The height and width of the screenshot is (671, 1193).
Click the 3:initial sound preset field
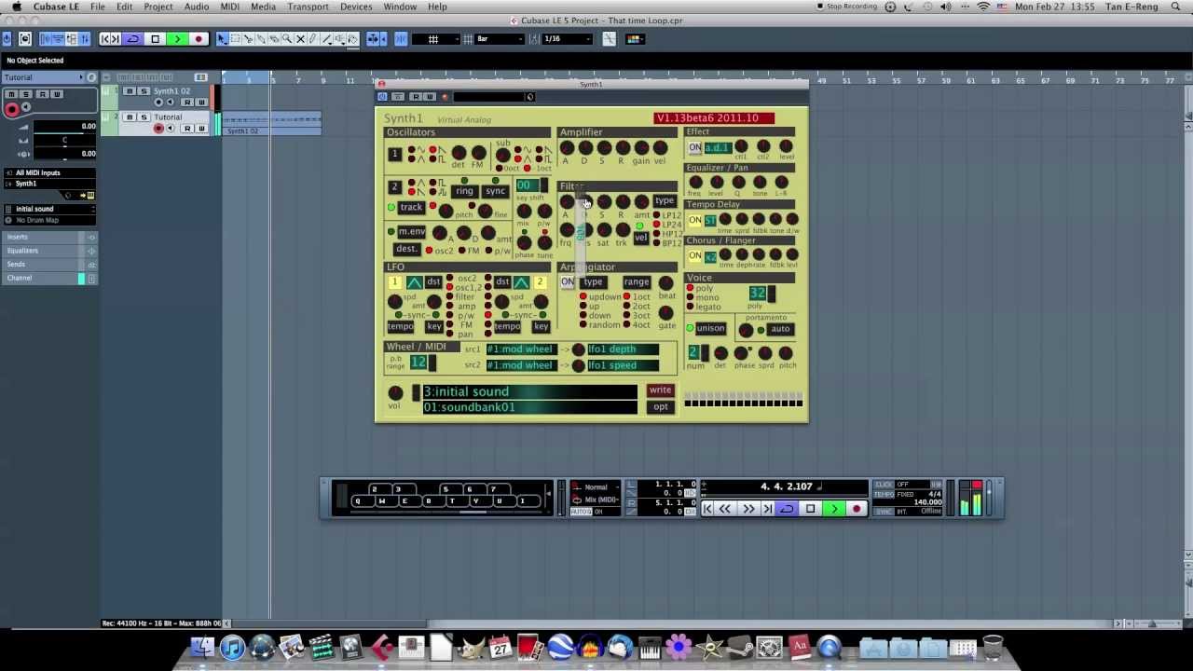pyautogui.click(x=529, y=391)
